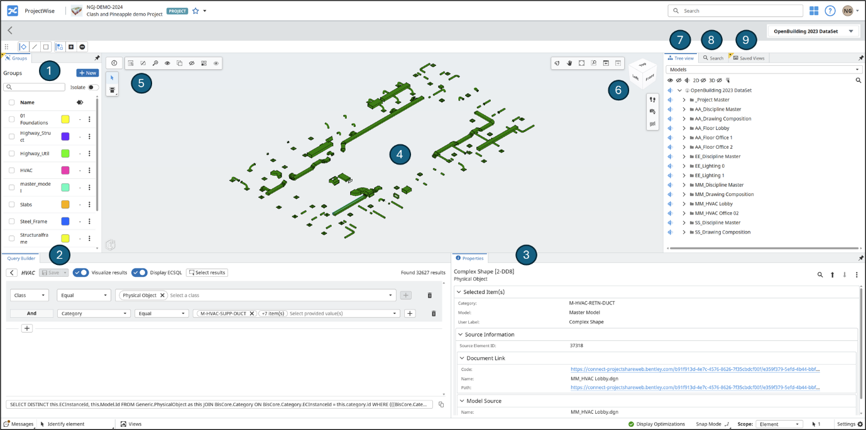Click the New group button

tap(87, 73)
